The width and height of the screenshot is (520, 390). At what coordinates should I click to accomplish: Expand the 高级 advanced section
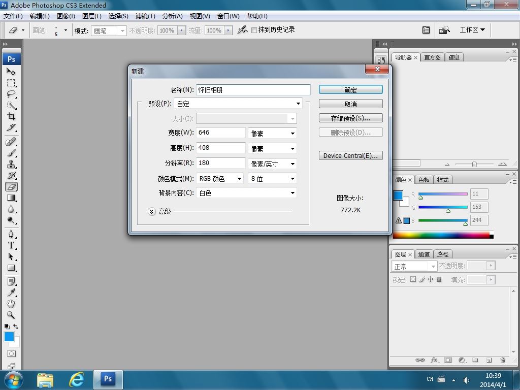tap(152, 211)
